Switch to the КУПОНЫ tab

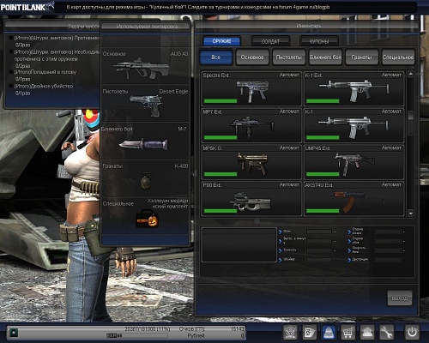pos(319,41)
